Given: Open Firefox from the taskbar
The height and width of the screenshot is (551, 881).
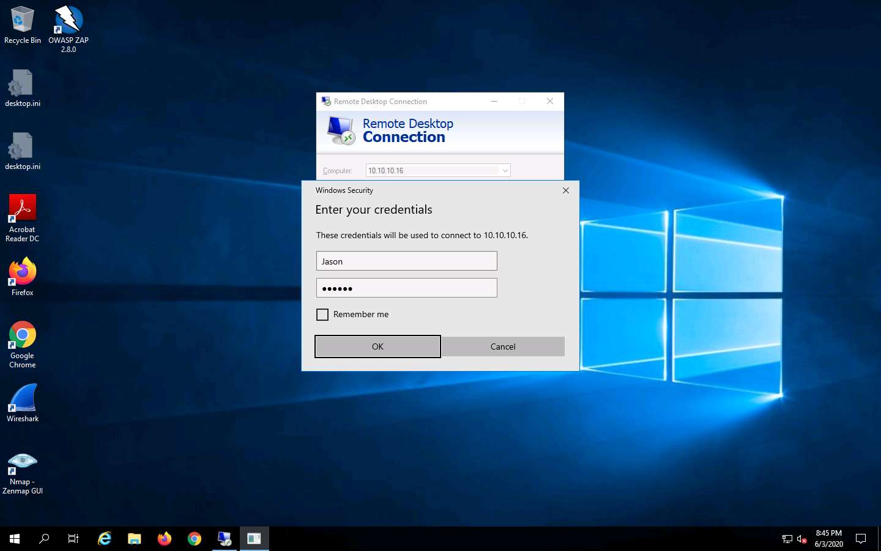Looking at the screenshot, I should (165, 539).
